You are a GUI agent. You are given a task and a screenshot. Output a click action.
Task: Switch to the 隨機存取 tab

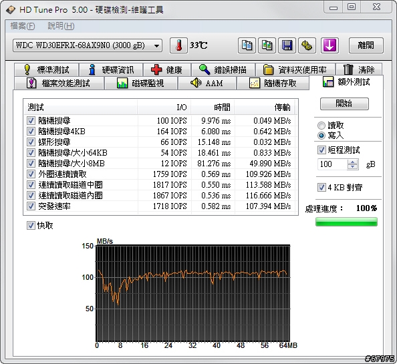[x=273, y=83]
